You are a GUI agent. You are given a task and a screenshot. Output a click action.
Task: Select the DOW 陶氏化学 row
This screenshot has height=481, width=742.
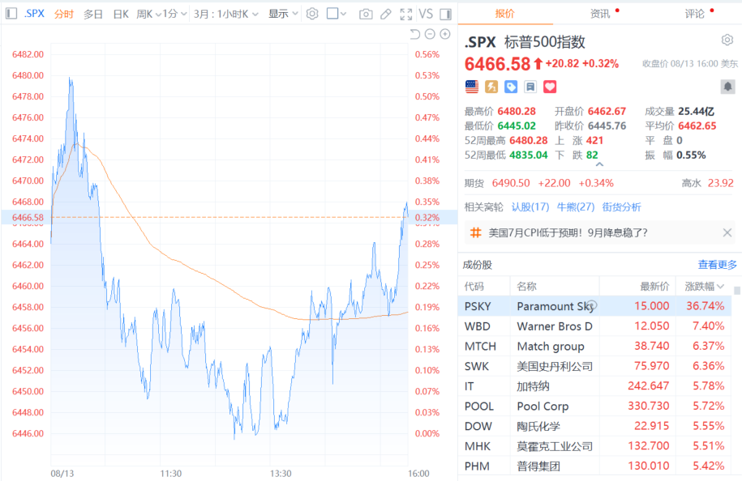595,426
